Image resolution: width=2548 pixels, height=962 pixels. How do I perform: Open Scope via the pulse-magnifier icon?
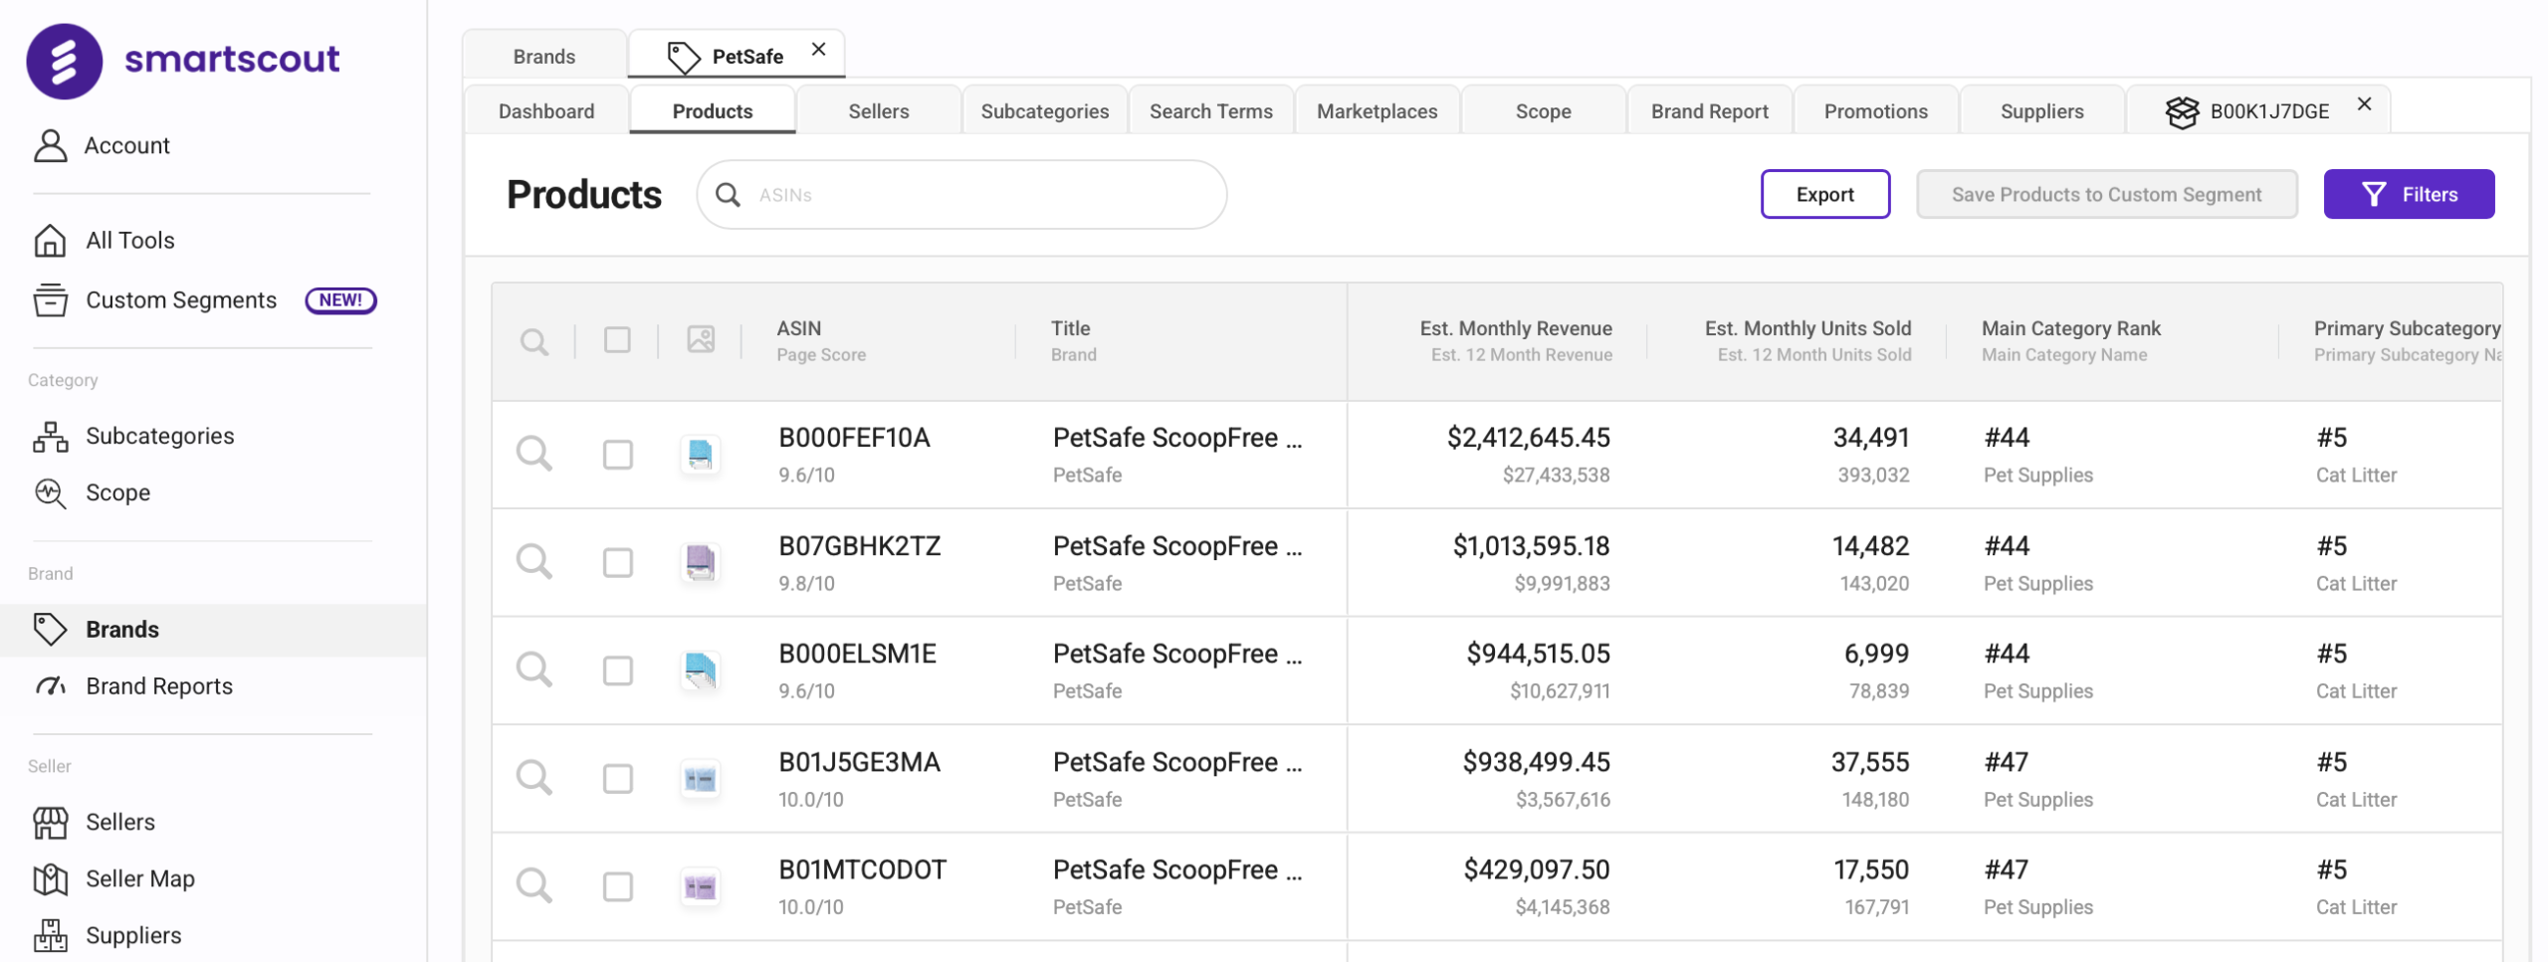[50, 492]
